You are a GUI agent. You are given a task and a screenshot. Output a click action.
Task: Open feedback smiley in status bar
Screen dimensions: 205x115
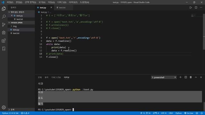[197, 113]
